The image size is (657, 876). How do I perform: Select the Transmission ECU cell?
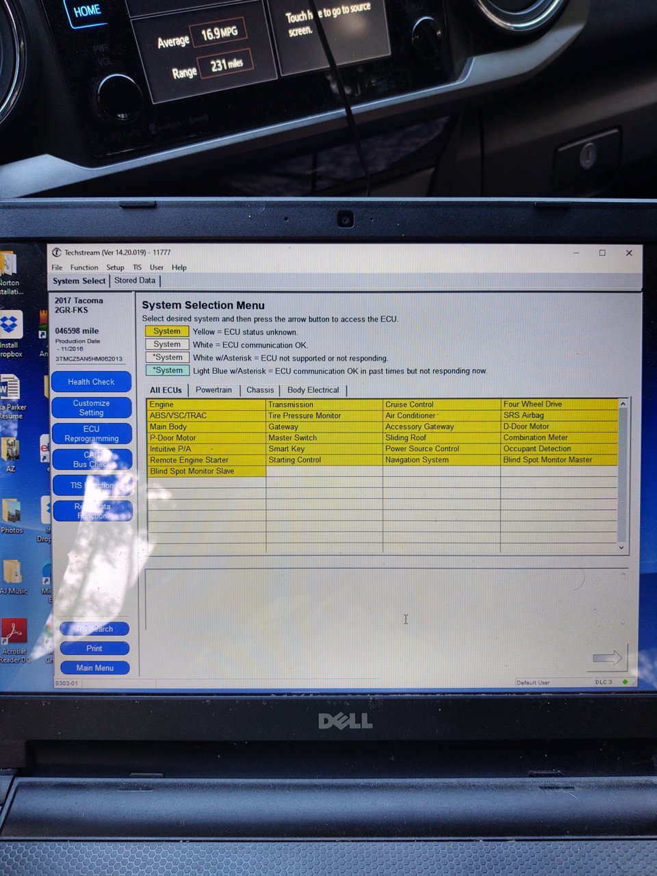[x=324, y=404]
